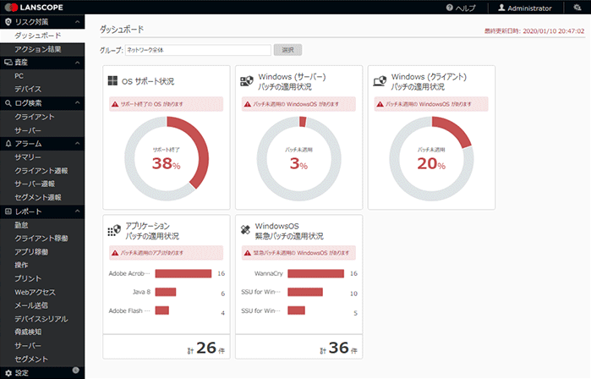Click the グループ text field showing ネットワーク全体
The image size is (591, 379).
(197, 50)
